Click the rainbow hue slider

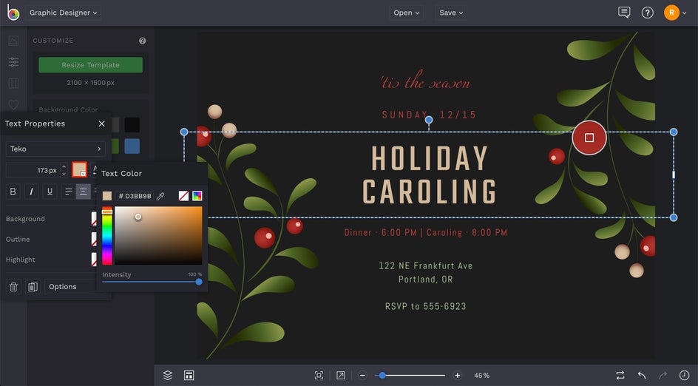106,235
